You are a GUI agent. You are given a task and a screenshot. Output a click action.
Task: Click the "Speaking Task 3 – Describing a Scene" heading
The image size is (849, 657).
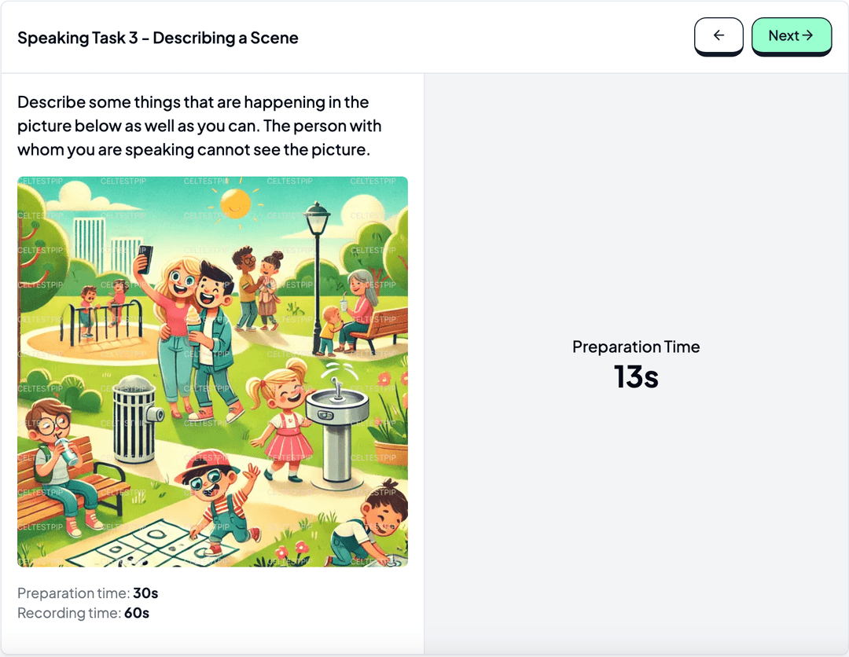[158, 38]
